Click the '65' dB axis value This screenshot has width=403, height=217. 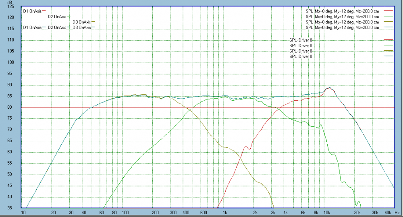10,141
